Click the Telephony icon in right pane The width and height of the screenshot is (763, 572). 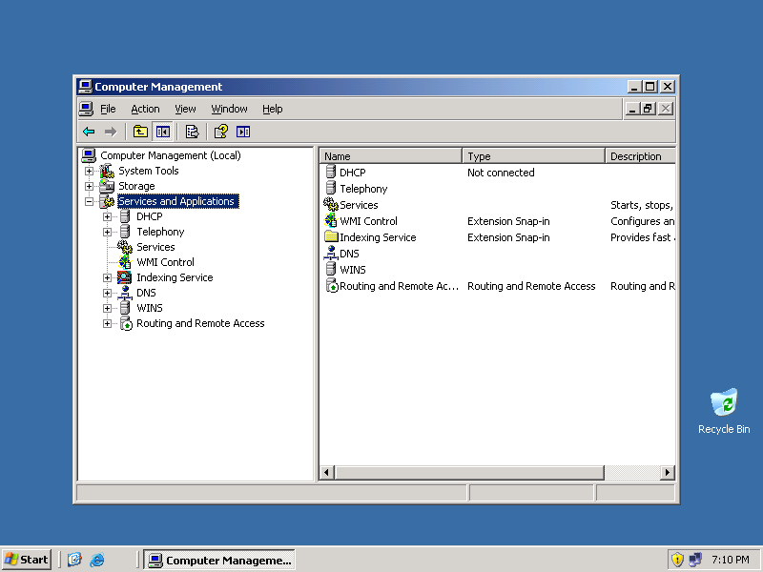coord(331,188)
